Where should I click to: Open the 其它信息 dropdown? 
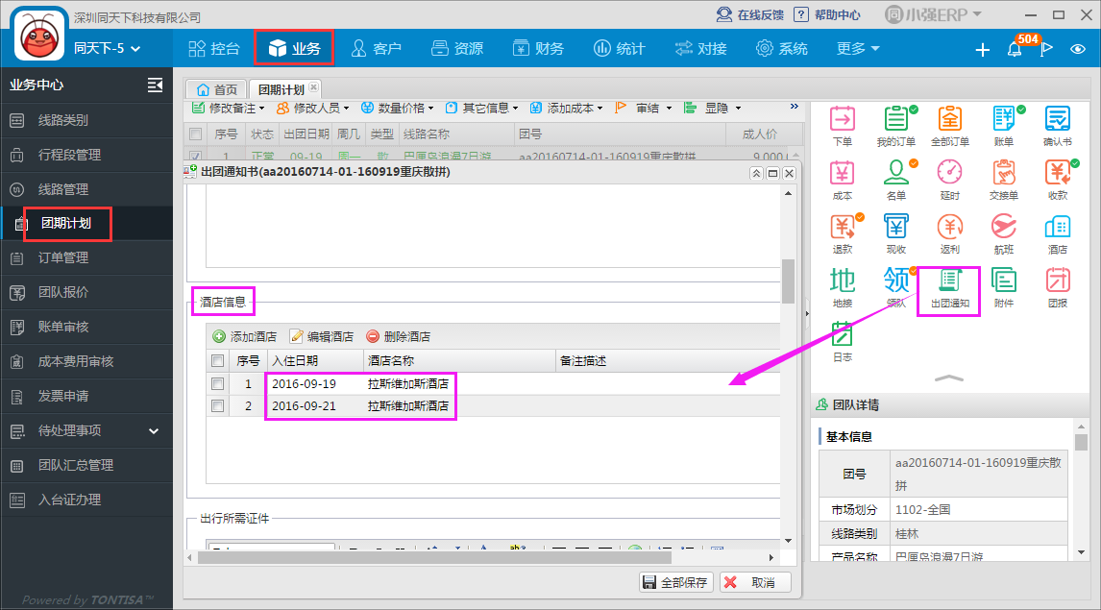pyautogui.click(x=481, y=109)
